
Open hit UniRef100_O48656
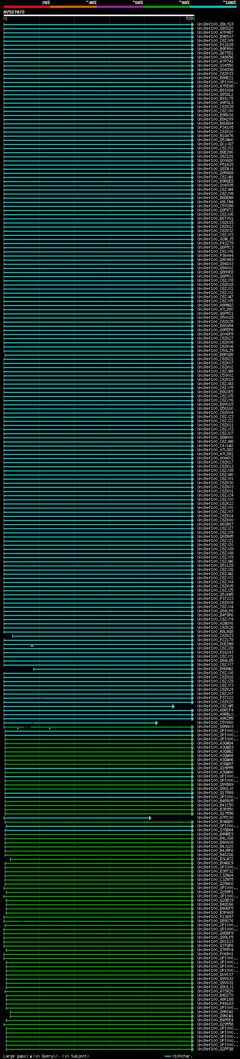[215, 57]
